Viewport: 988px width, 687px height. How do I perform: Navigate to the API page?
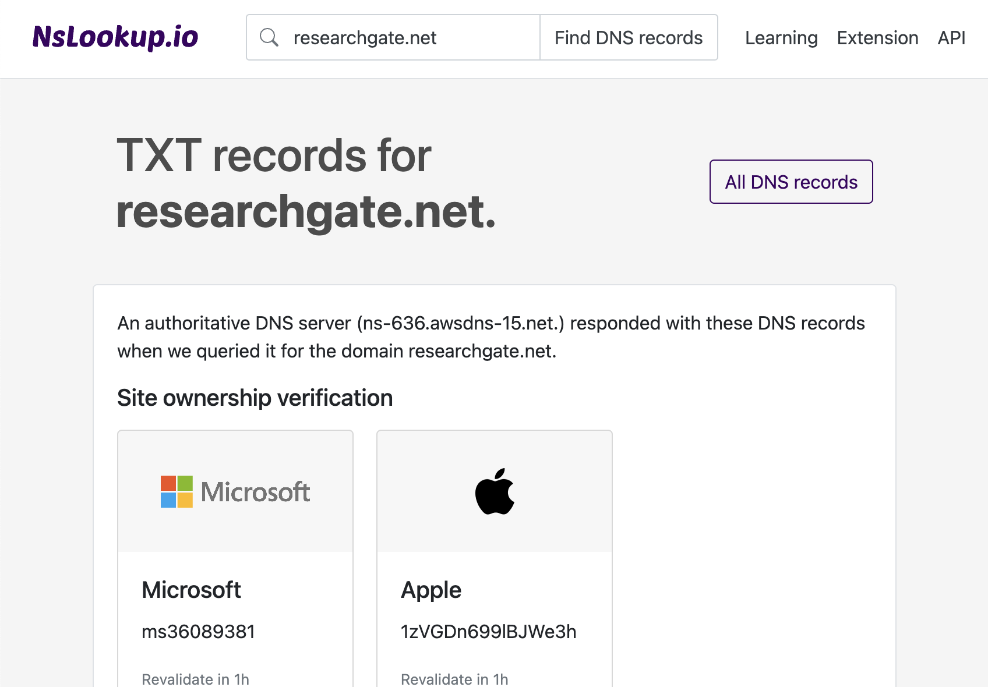(951, 37)
